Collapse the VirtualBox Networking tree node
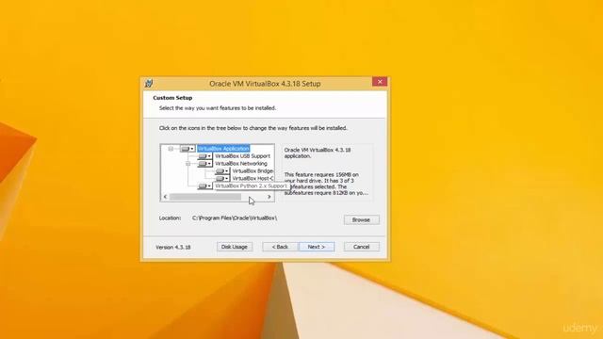Screen dimensions: 603x339 click(188, 164)
